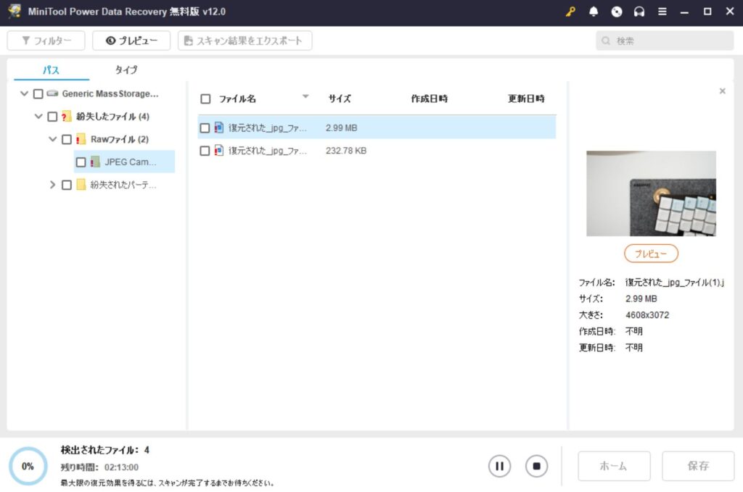Click the 232.78 KB jpg file icon

[x=219, y=151]
